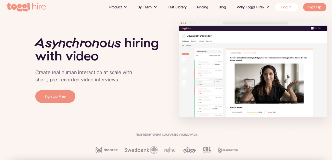This screenshot has width=332, height=160.
Task: Click the round back arrow beside JavaScript Developer
Action: [x=184, y=36]
